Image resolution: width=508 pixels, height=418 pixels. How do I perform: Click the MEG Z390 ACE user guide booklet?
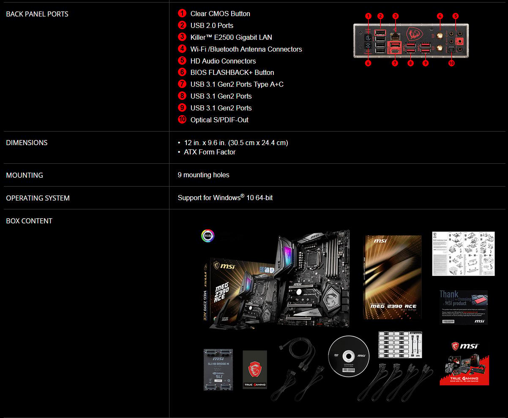pos(393,277)
